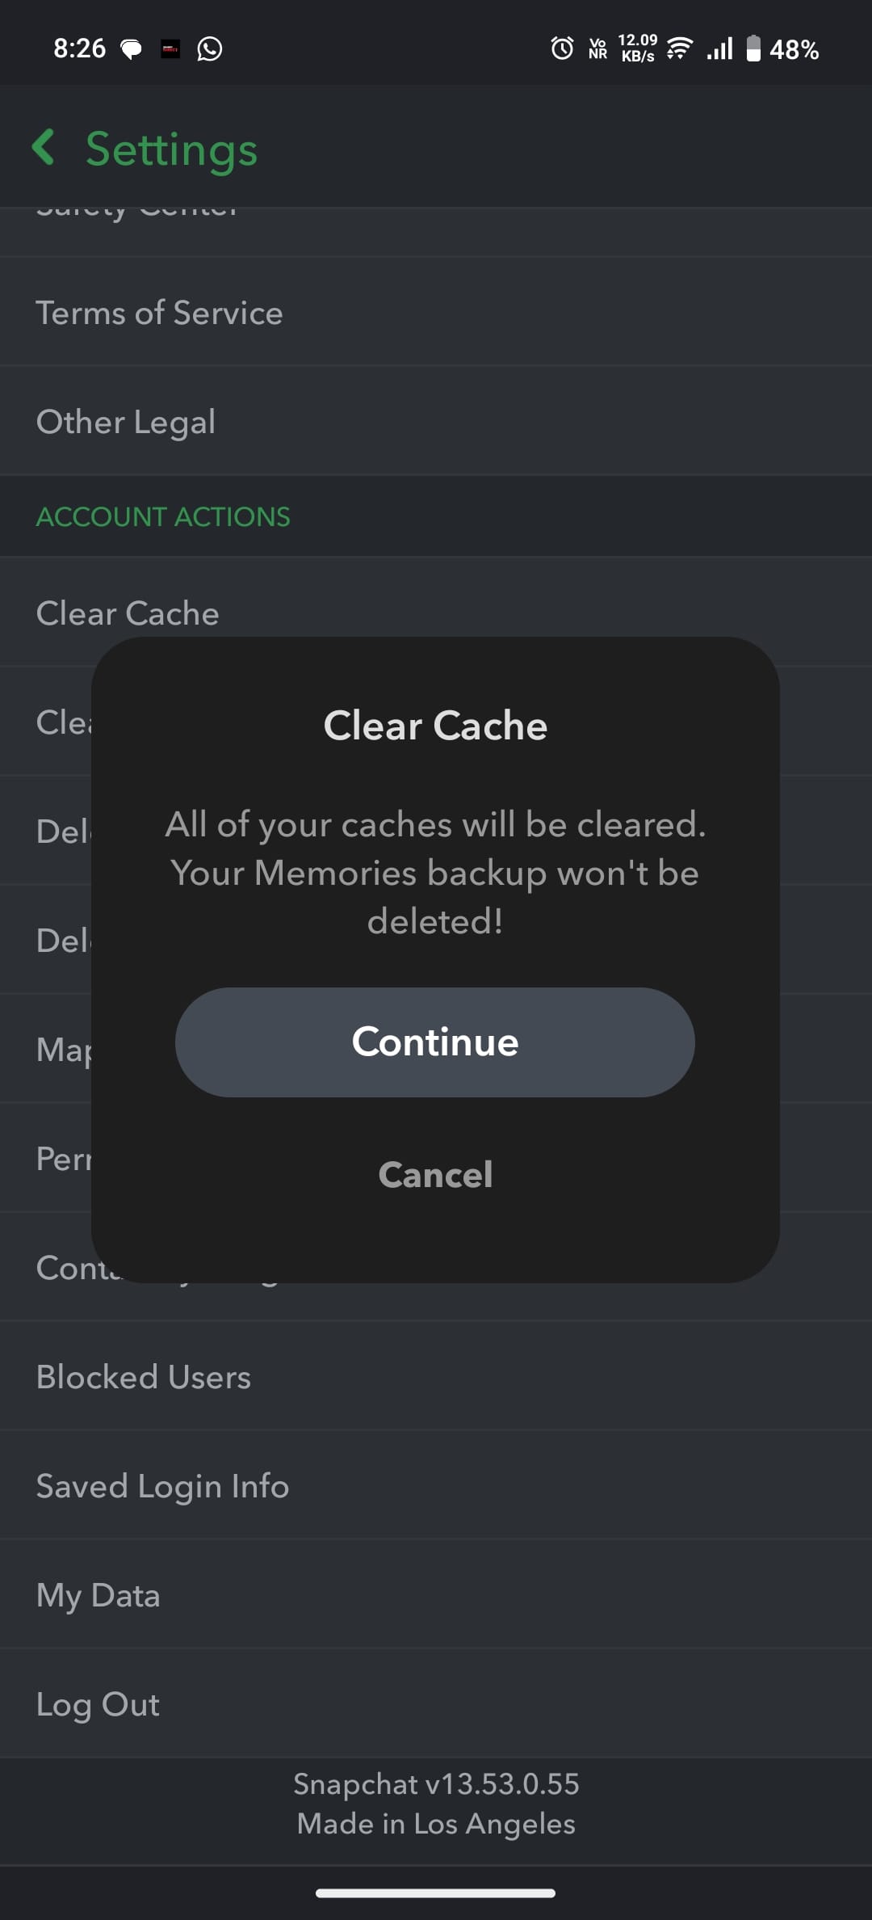Tap the VoNR network indicator icon
This screenshot has width=872, height=1920.
click(x=597, y=48)
